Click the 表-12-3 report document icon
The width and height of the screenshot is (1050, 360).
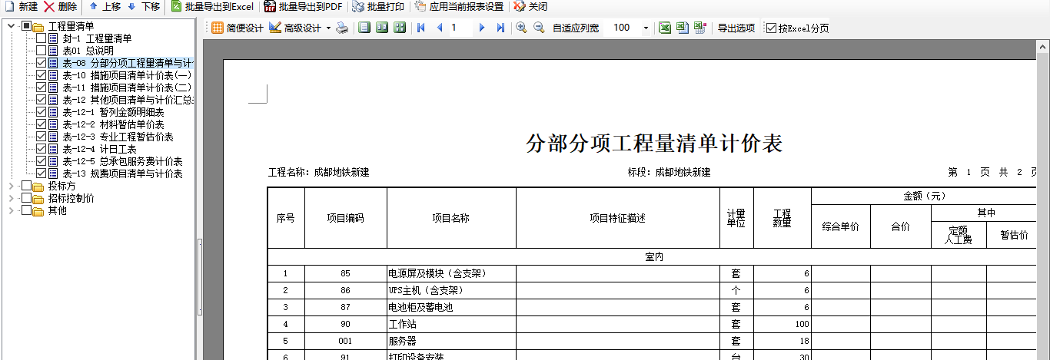(53, 137)
